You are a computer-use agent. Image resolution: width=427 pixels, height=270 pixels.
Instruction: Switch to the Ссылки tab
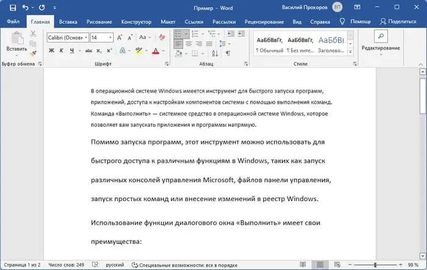point(193,22)
